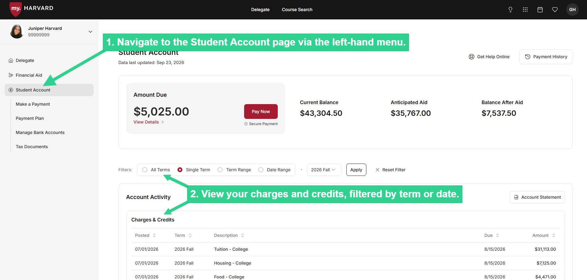The image size is (587, 280).
Task: Sort by Posted column arrows
Action: coord(154,235)
